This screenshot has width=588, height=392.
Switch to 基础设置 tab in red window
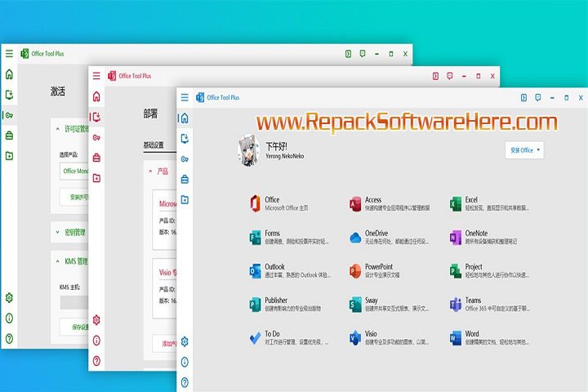(154, 145)
